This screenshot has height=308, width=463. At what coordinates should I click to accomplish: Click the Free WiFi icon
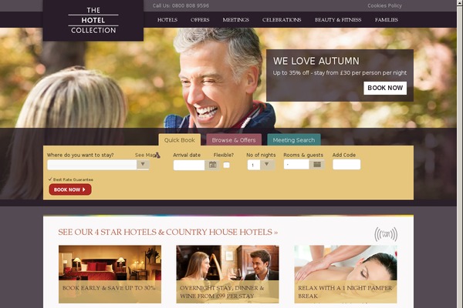click(x=386, y=234)
